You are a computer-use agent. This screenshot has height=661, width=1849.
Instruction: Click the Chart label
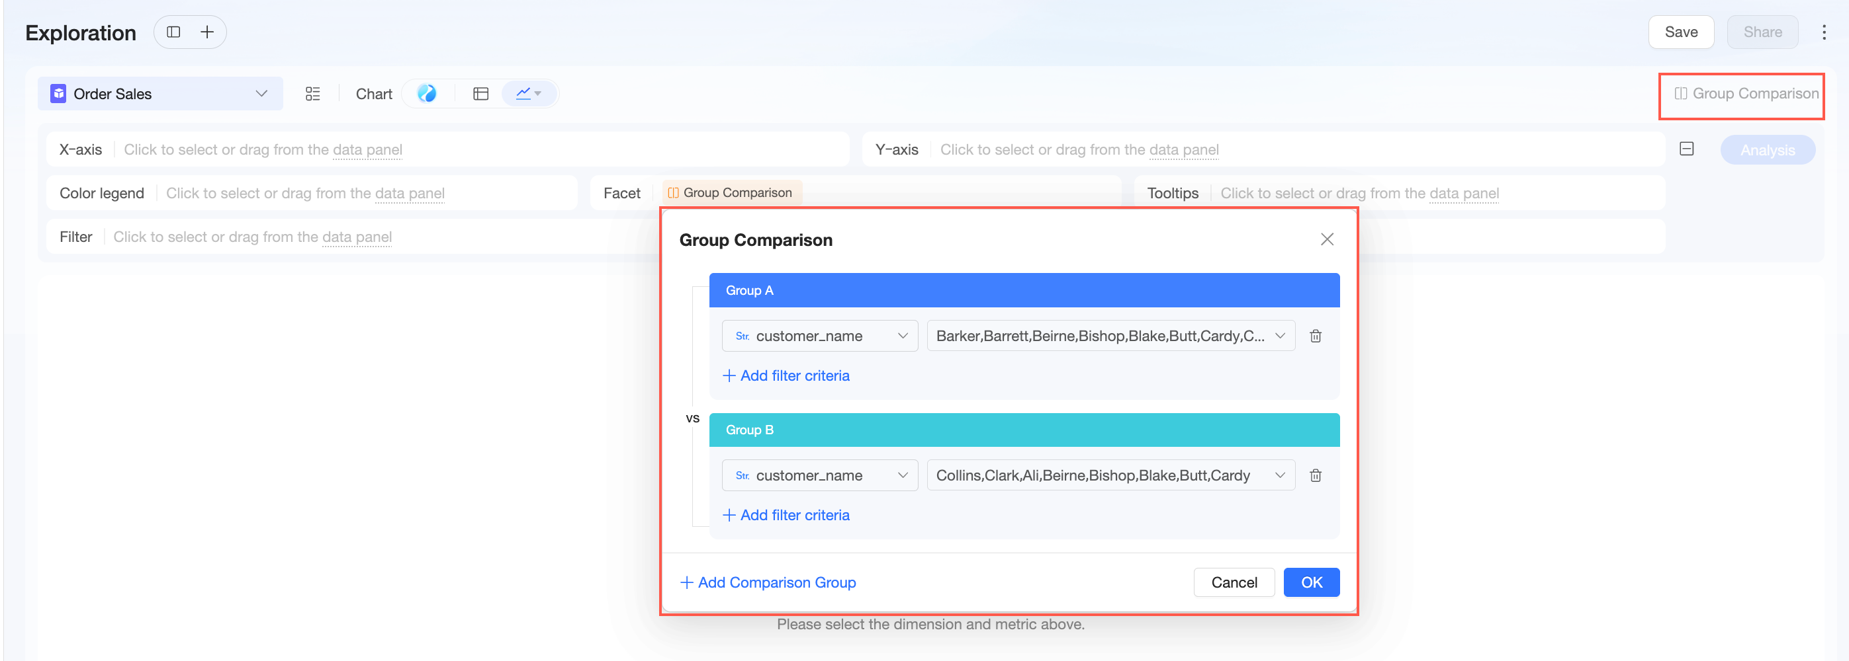coord(374,94)
